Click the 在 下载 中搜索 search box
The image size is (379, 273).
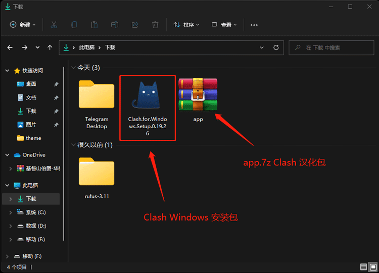pos(334,47)
